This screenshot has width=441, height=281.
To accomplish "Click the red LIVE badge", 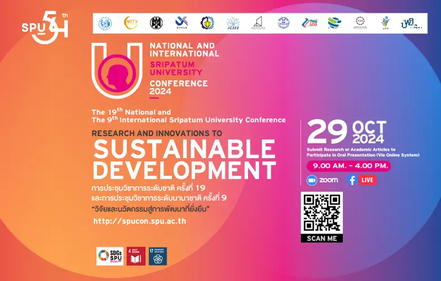I will pos(367,180).
